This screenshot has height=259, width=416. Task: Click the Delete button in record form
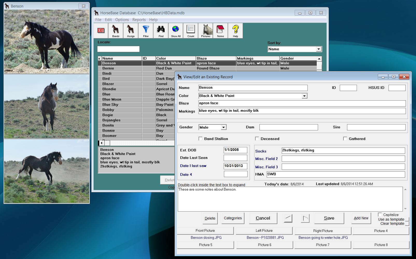click(x=210, y=218)
